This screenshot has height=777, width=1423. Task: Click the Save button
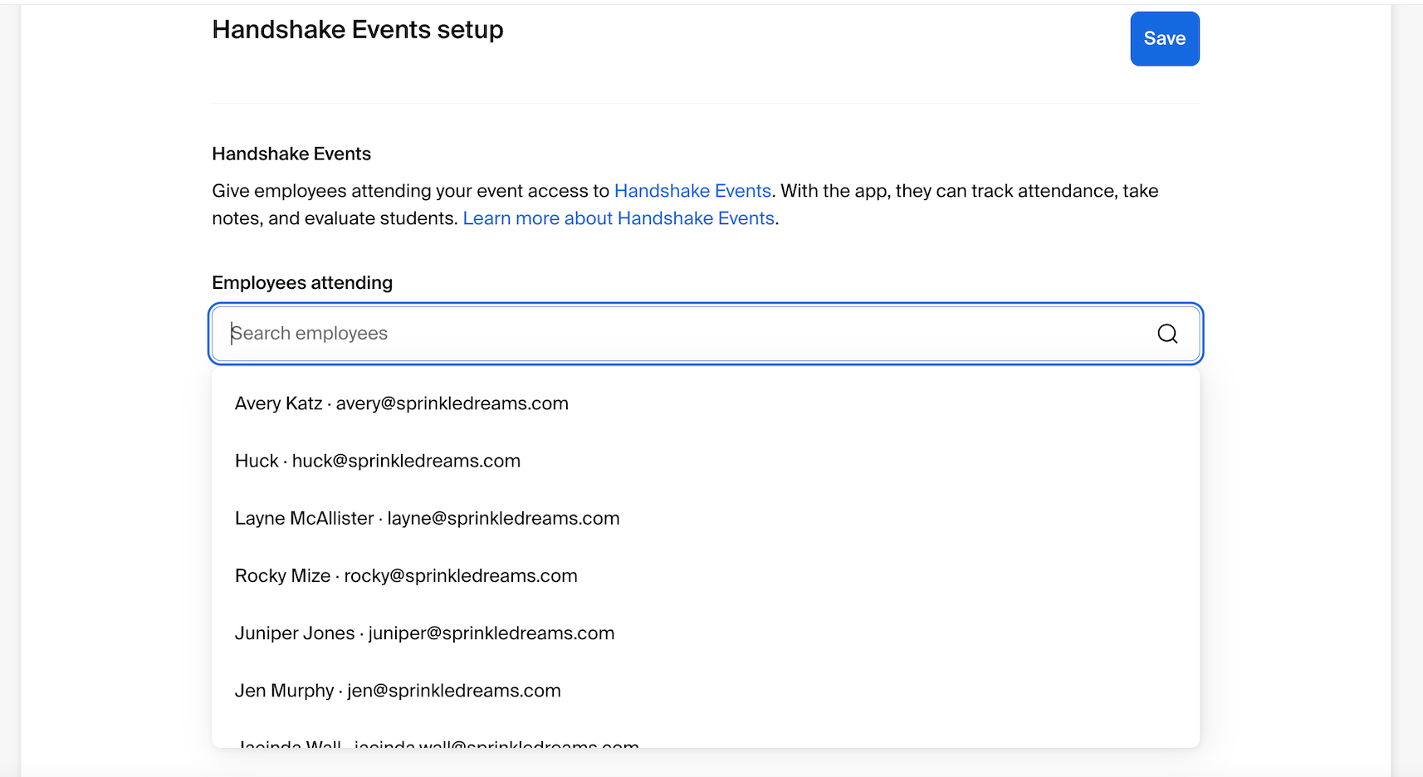(1164, 38)
